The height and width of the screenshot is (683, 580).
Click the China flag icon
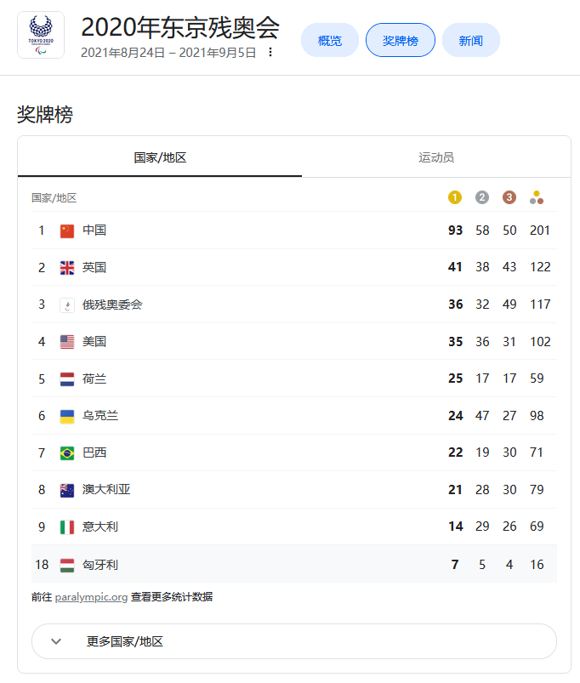click(x=67, y=231)
